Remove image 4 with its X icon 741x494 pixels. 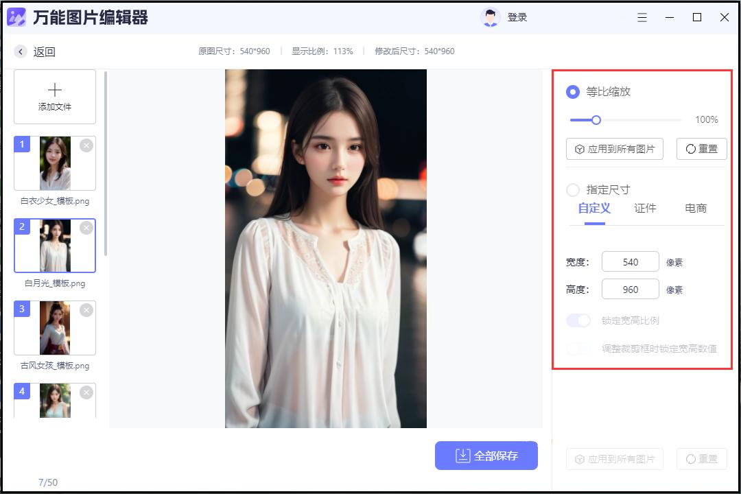coord(86,392)
